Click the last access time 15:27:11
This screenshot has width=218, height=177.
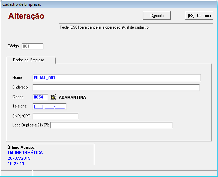pyautogui.click(x=16, y=164)
